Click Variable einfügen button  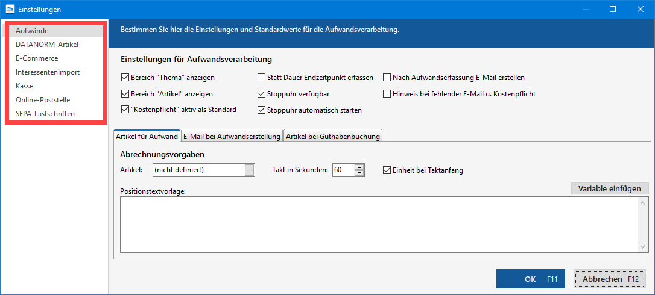(610, 188)
